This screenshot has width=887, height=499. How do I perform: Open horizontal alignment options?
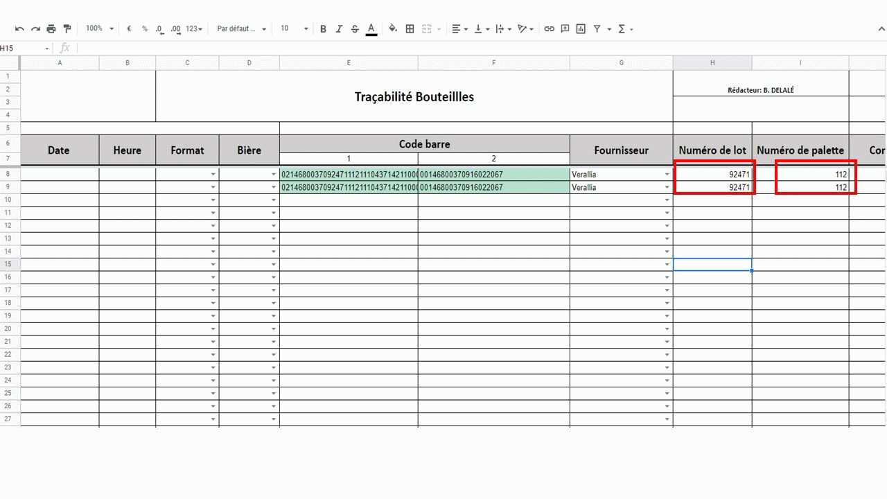pos(459,29)
